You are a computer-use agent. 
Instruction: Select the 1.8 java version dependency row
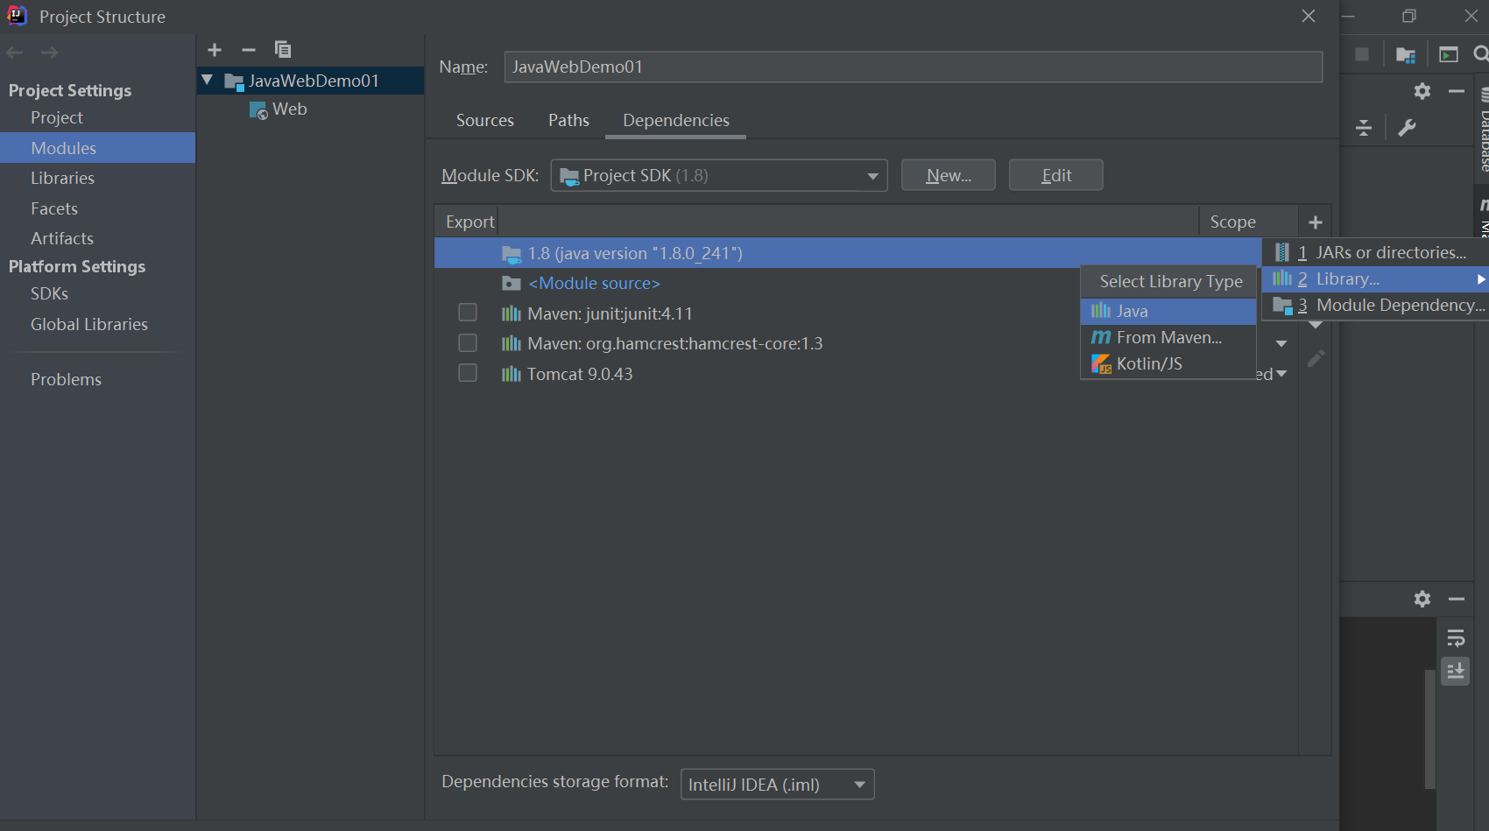848,253
